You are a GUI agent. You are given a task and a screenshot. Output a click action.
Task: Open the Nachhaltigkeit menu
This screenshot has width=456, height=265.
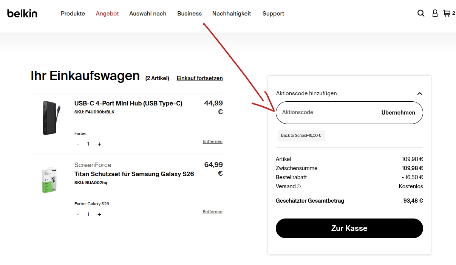(x=232, y=13)
